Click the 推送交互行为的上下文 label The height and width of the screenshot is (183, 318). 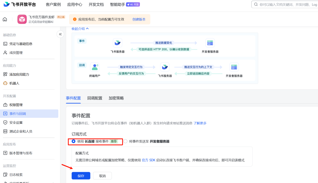[x=198, y=67]
